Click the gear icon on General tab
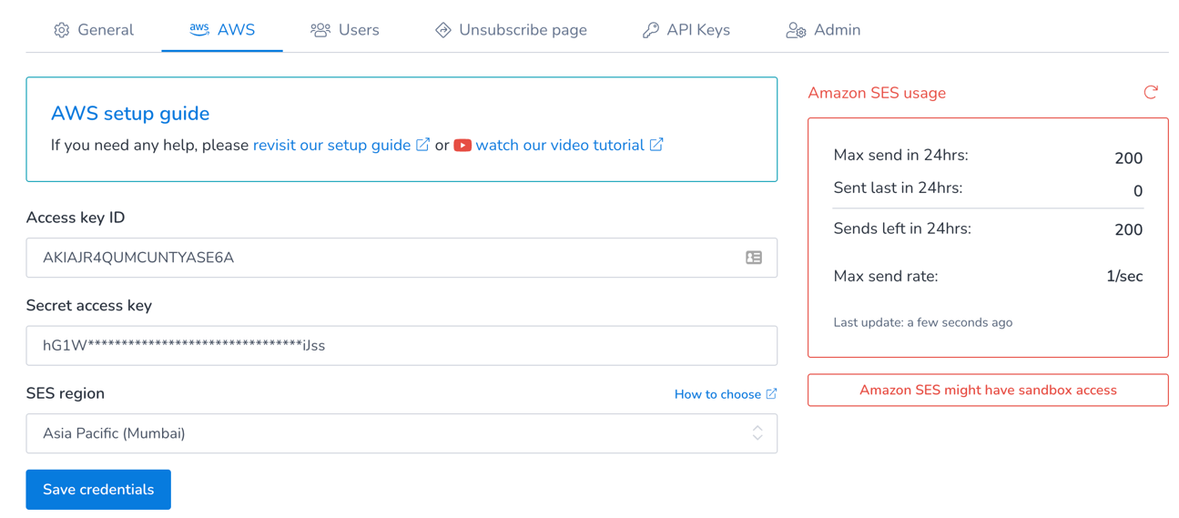1179x518 pixels. click(x=61, y=30)
